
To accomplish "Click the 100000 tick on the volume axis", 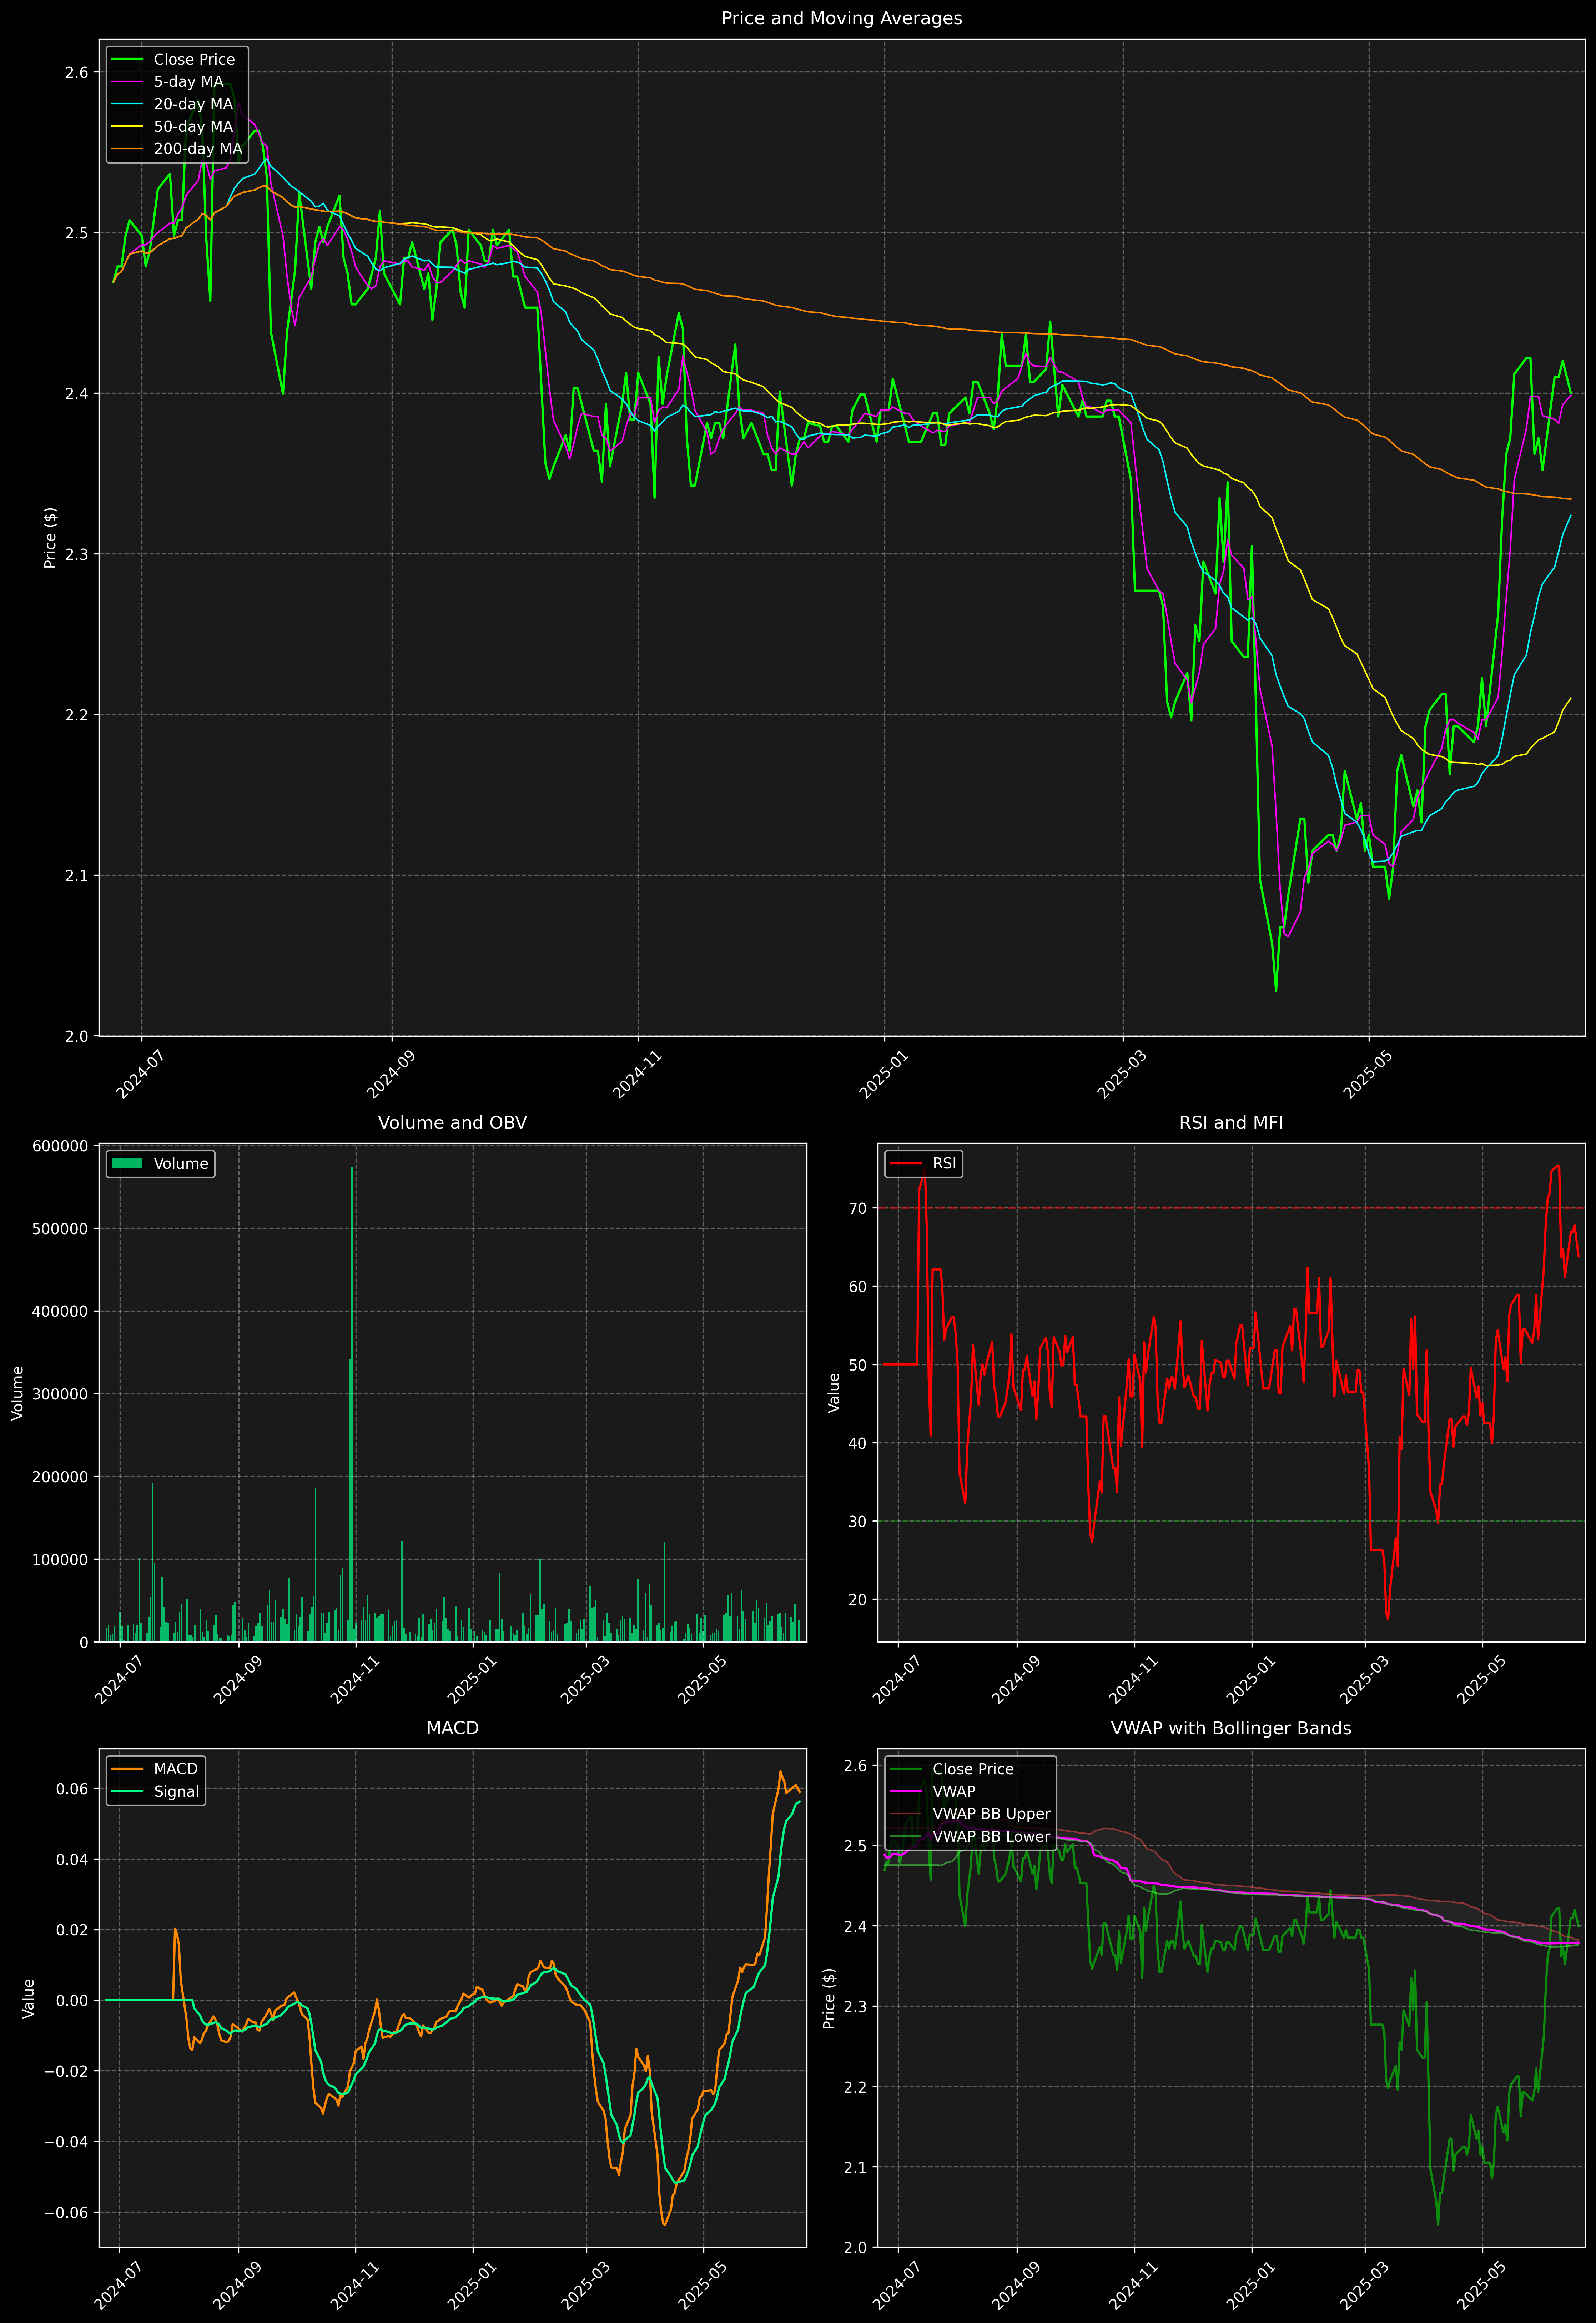I will pos(60,1560).
